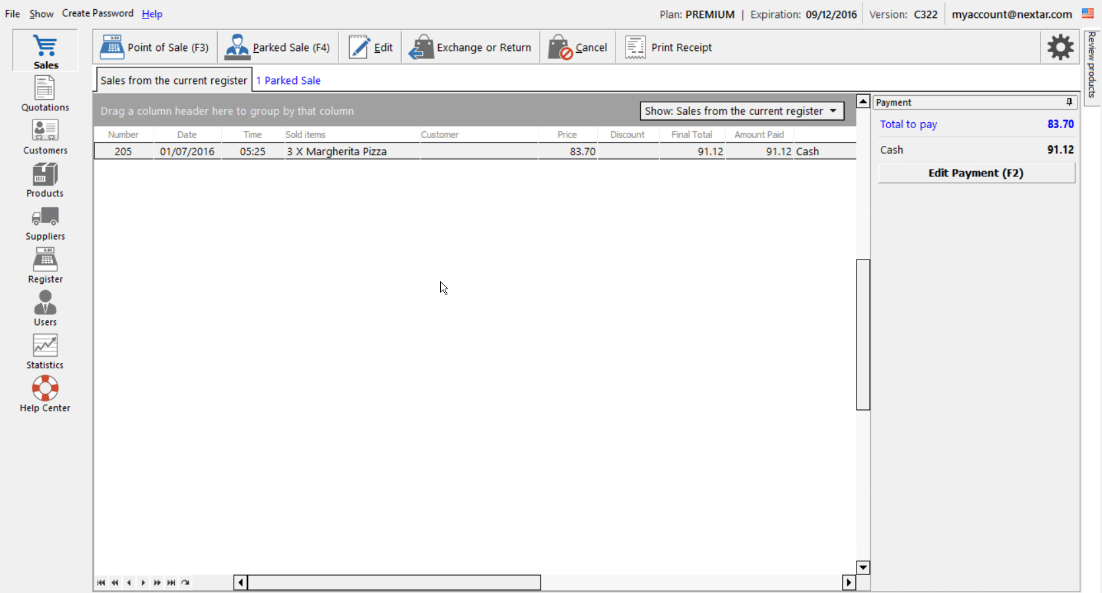
Task: Sort by the Price column header
Action: (567, 135)
